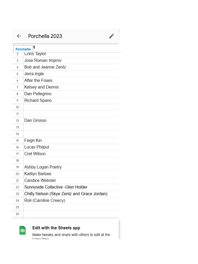Image resolution: width=198 pixels, height=264 pixels.
Task: Select cell 'Sunnyside Collective -Glen Holder'
Action: tap(71, 187)
